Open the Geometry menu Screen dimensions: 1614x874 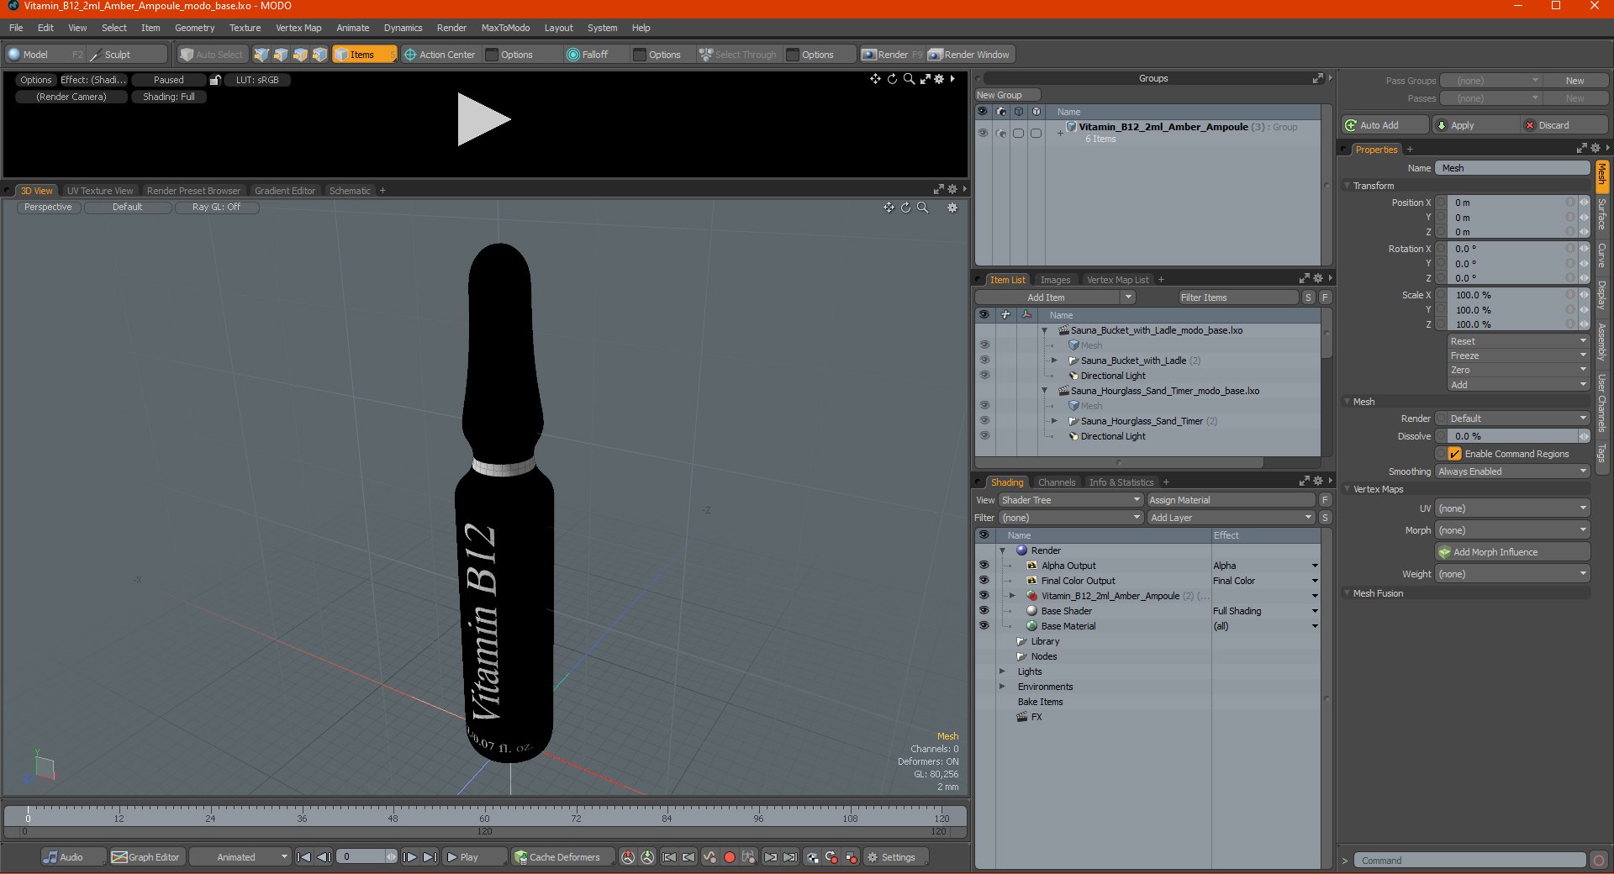tap(194, 28)
